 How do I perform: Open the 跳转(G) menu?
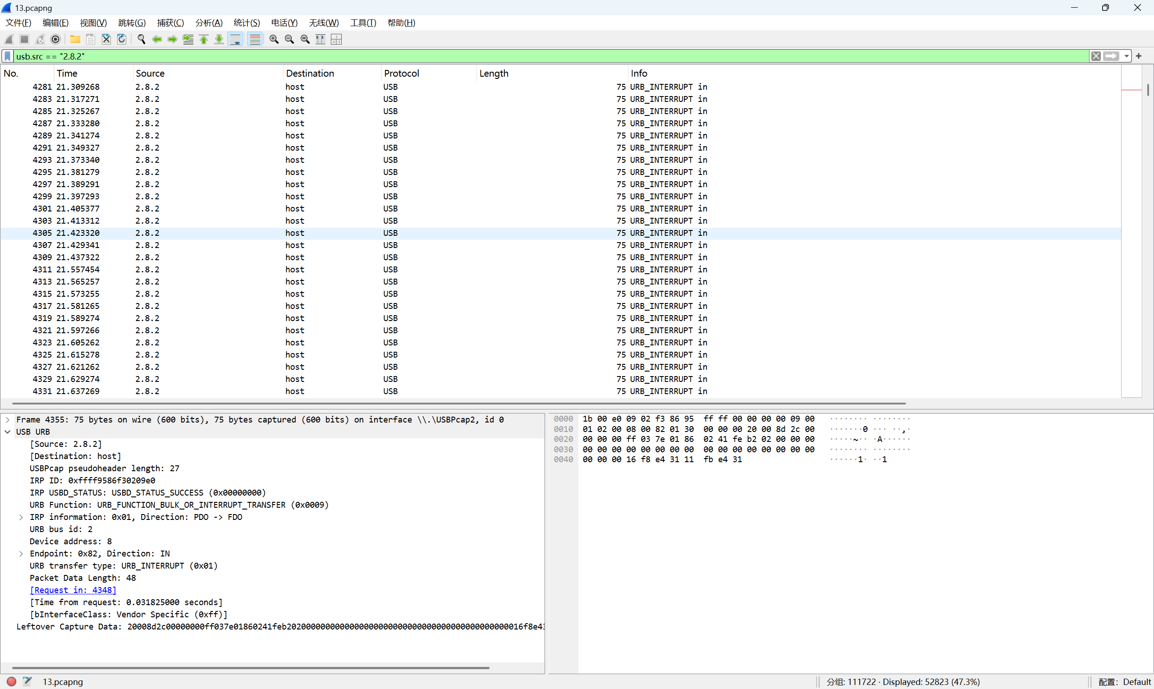(132, 23)
